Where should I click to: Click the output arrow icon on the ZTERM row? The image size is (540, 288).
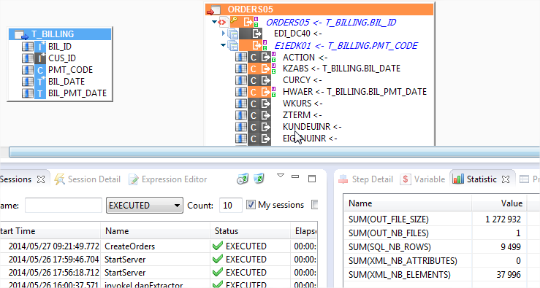[x=265, y=115]
